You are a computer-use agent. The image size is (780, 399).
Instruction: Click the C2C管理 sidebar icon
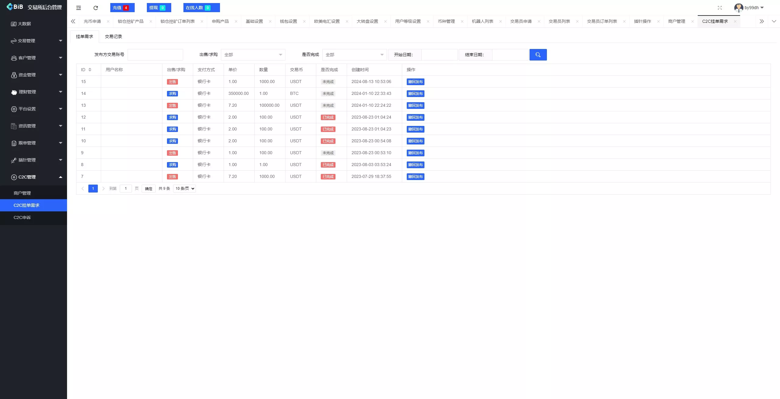click(x=14, y=177)
